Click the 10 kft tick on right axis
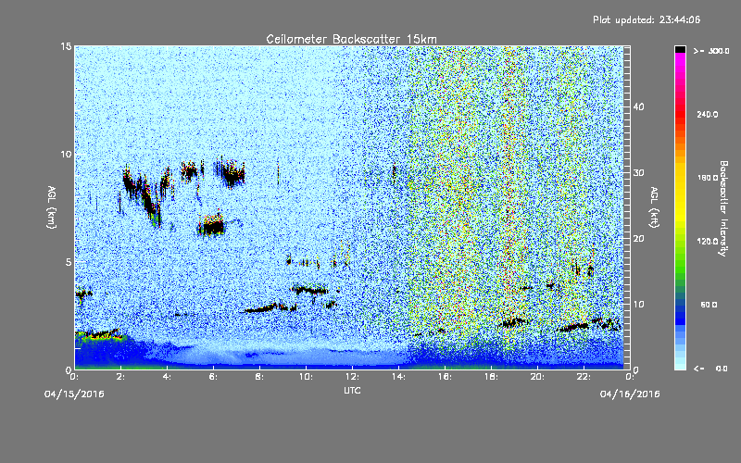Image resolution: width=741 pixels, height=463 pixels. point(638,304)
